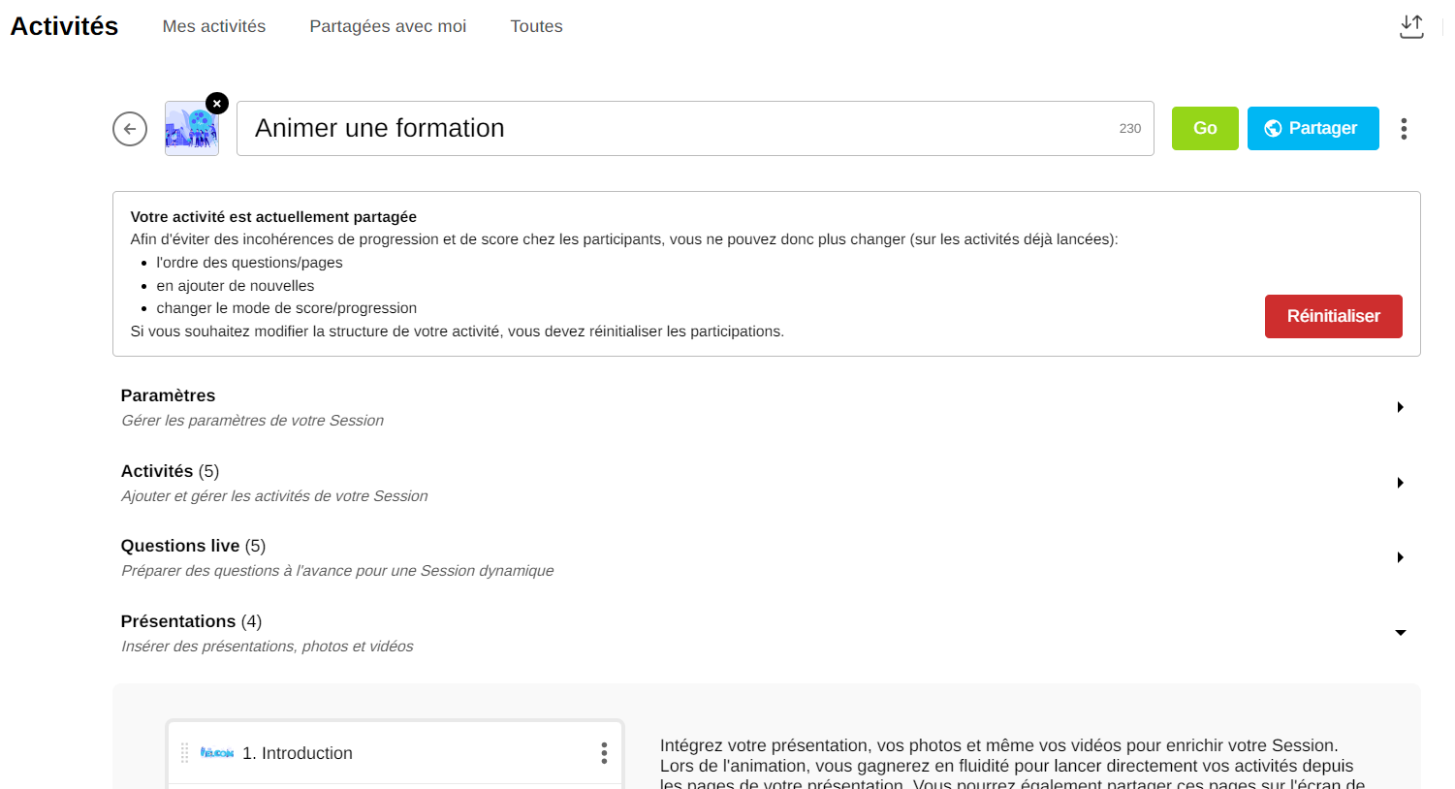
Task: Expand the Activités (5) section arrow
Action: (1400, 483)
